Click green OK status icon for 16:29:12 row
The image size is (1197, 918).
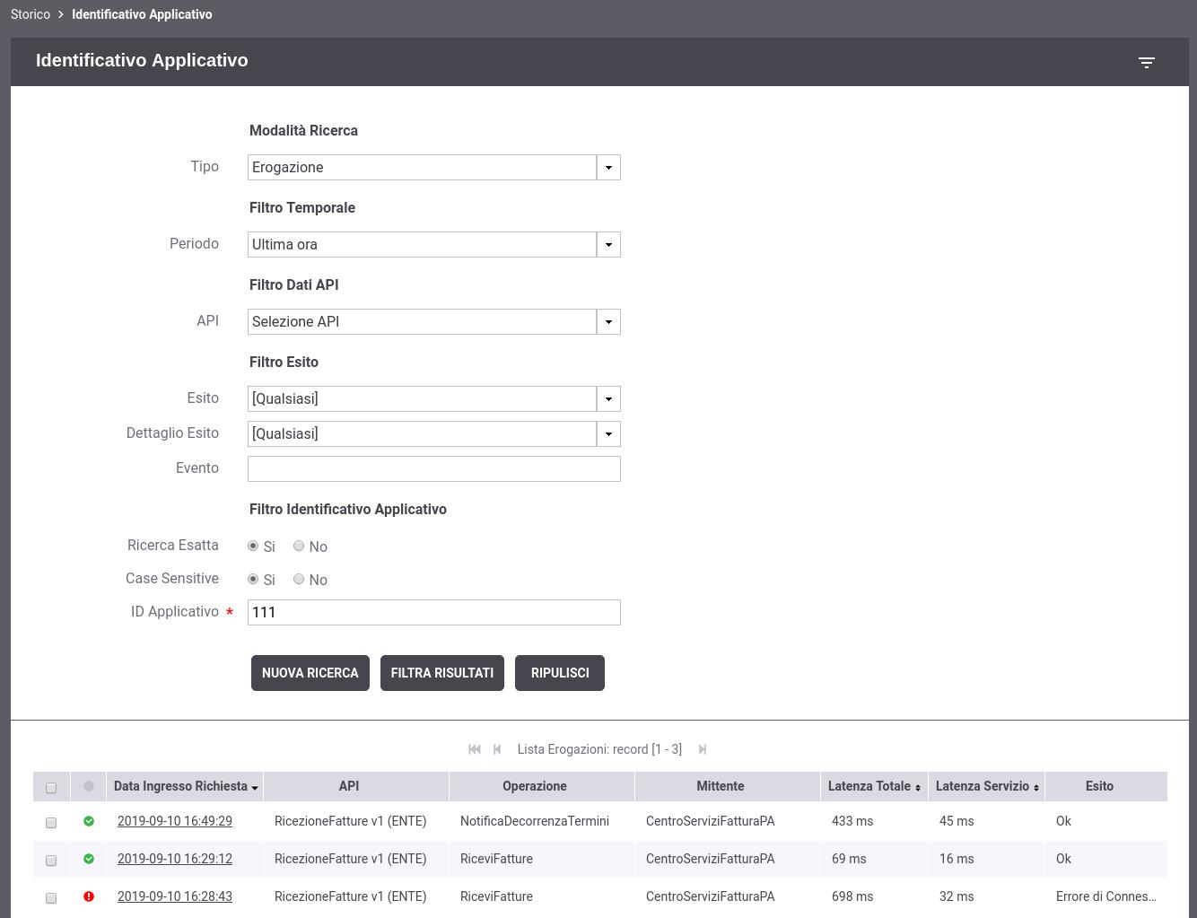coord(89,859)
